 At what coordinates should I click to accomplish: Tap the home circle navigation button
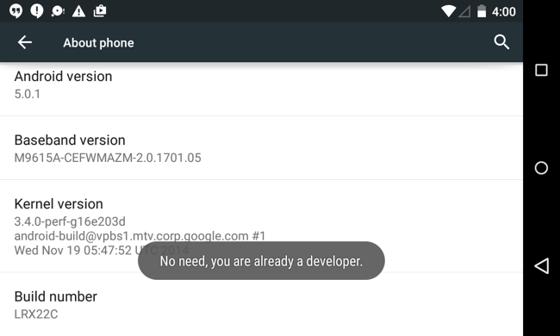pyautogui.click(x=541, y=168)
